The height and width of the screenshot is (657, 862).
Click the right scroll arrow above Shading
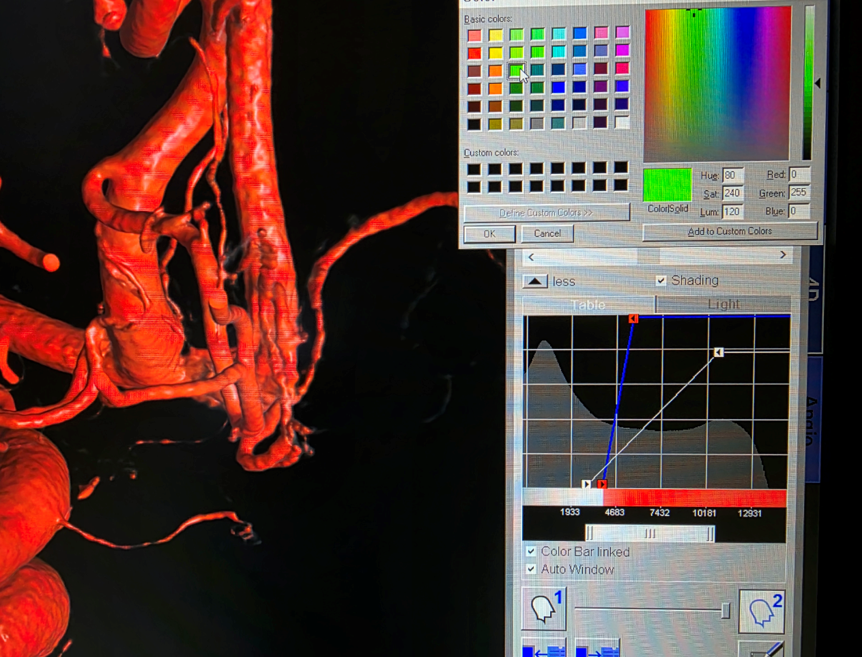tap(783, 255)
